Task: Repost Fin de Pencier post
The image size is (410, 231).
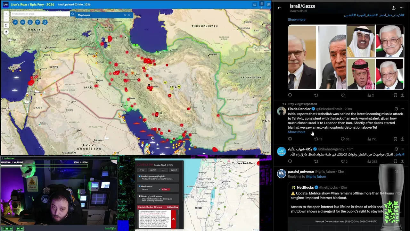Action: click(x=318, y=139)
